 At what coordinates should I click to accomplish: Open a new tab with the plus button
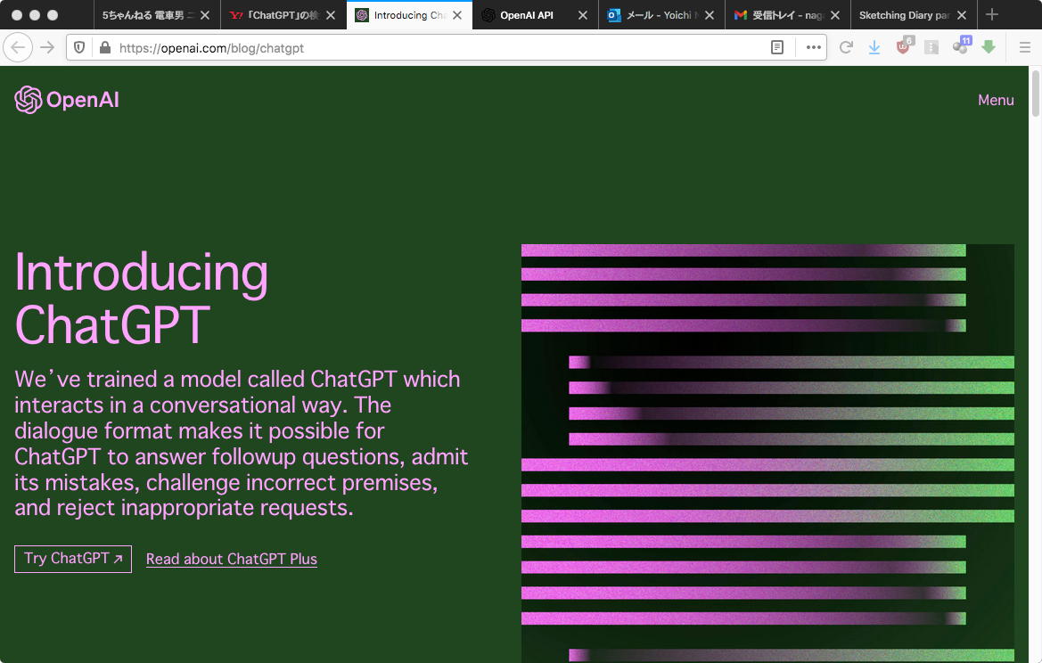pos(992,14)
